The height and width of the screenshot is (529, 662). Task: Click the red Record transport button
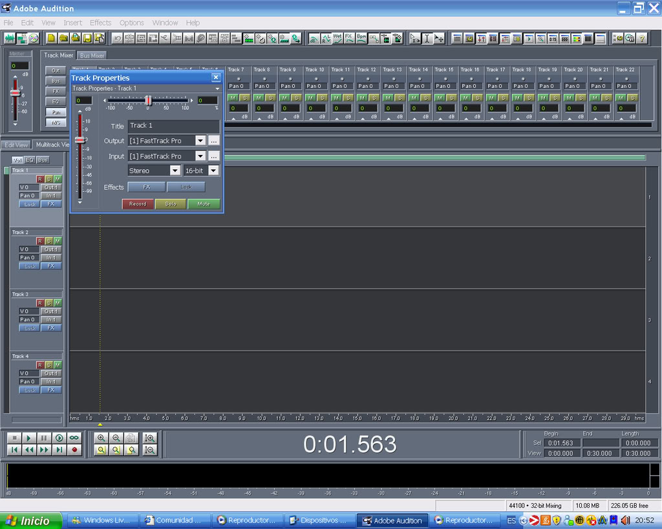pos(74,450)
